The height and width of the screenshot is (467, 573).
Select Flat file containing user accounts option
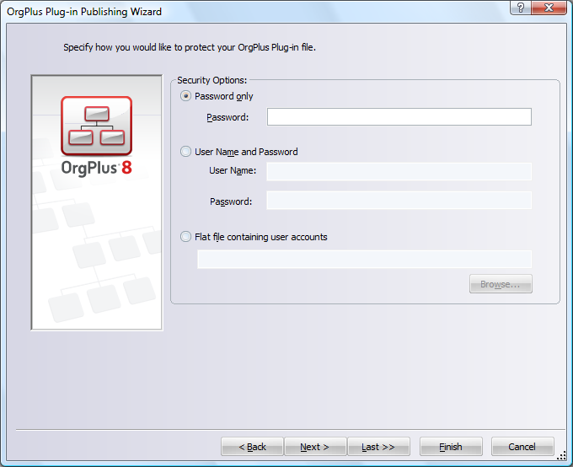[x=185, y=237]
